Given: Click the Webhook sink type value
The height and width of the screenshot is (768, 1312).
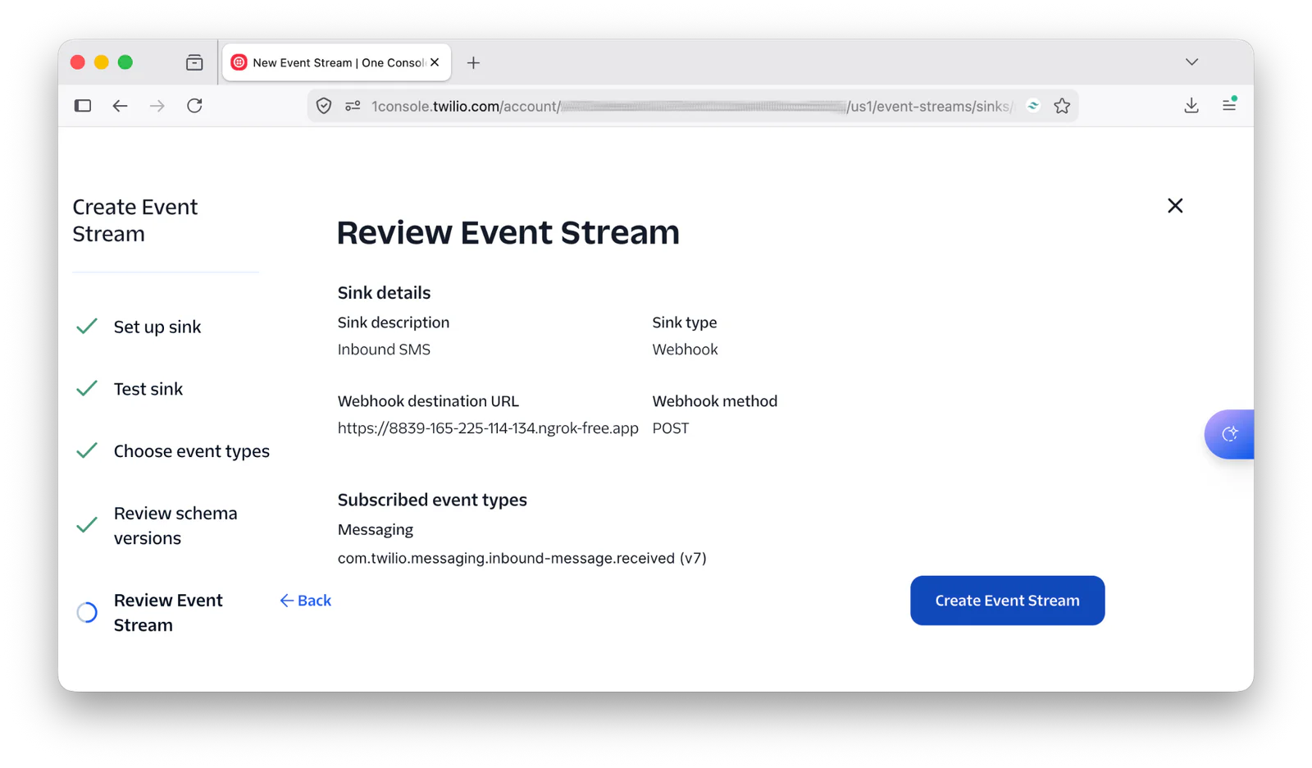Looking at the screenshot, I should tap(685, 350).
